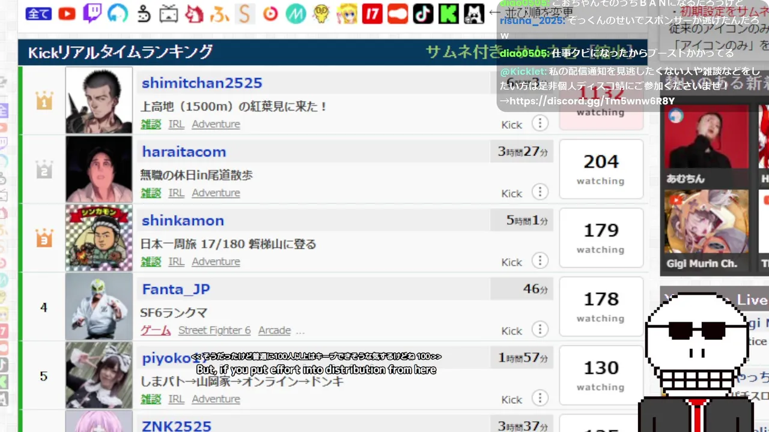This screenshot has height=432, width=769.
Task: Open more options for Fanta_JP row
Action: [540, 329]
